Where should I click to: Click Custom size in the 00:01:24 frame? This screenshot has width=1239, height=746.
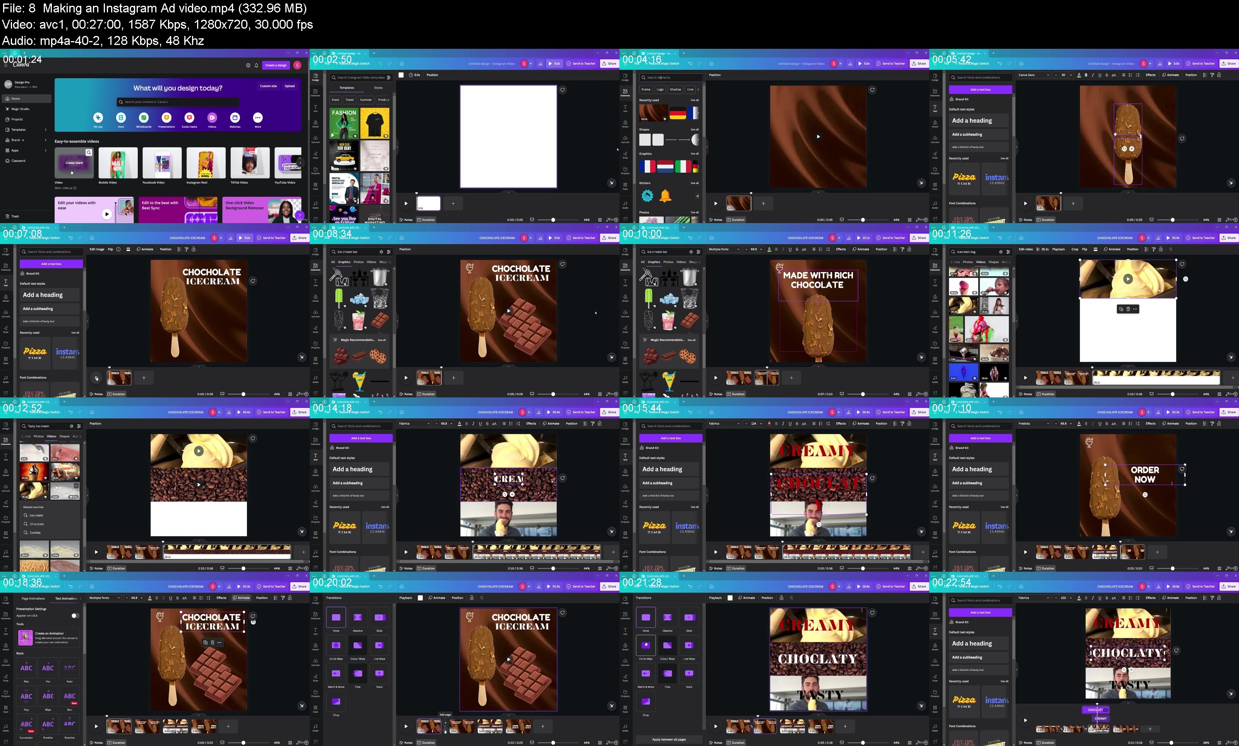pos(268,86)
